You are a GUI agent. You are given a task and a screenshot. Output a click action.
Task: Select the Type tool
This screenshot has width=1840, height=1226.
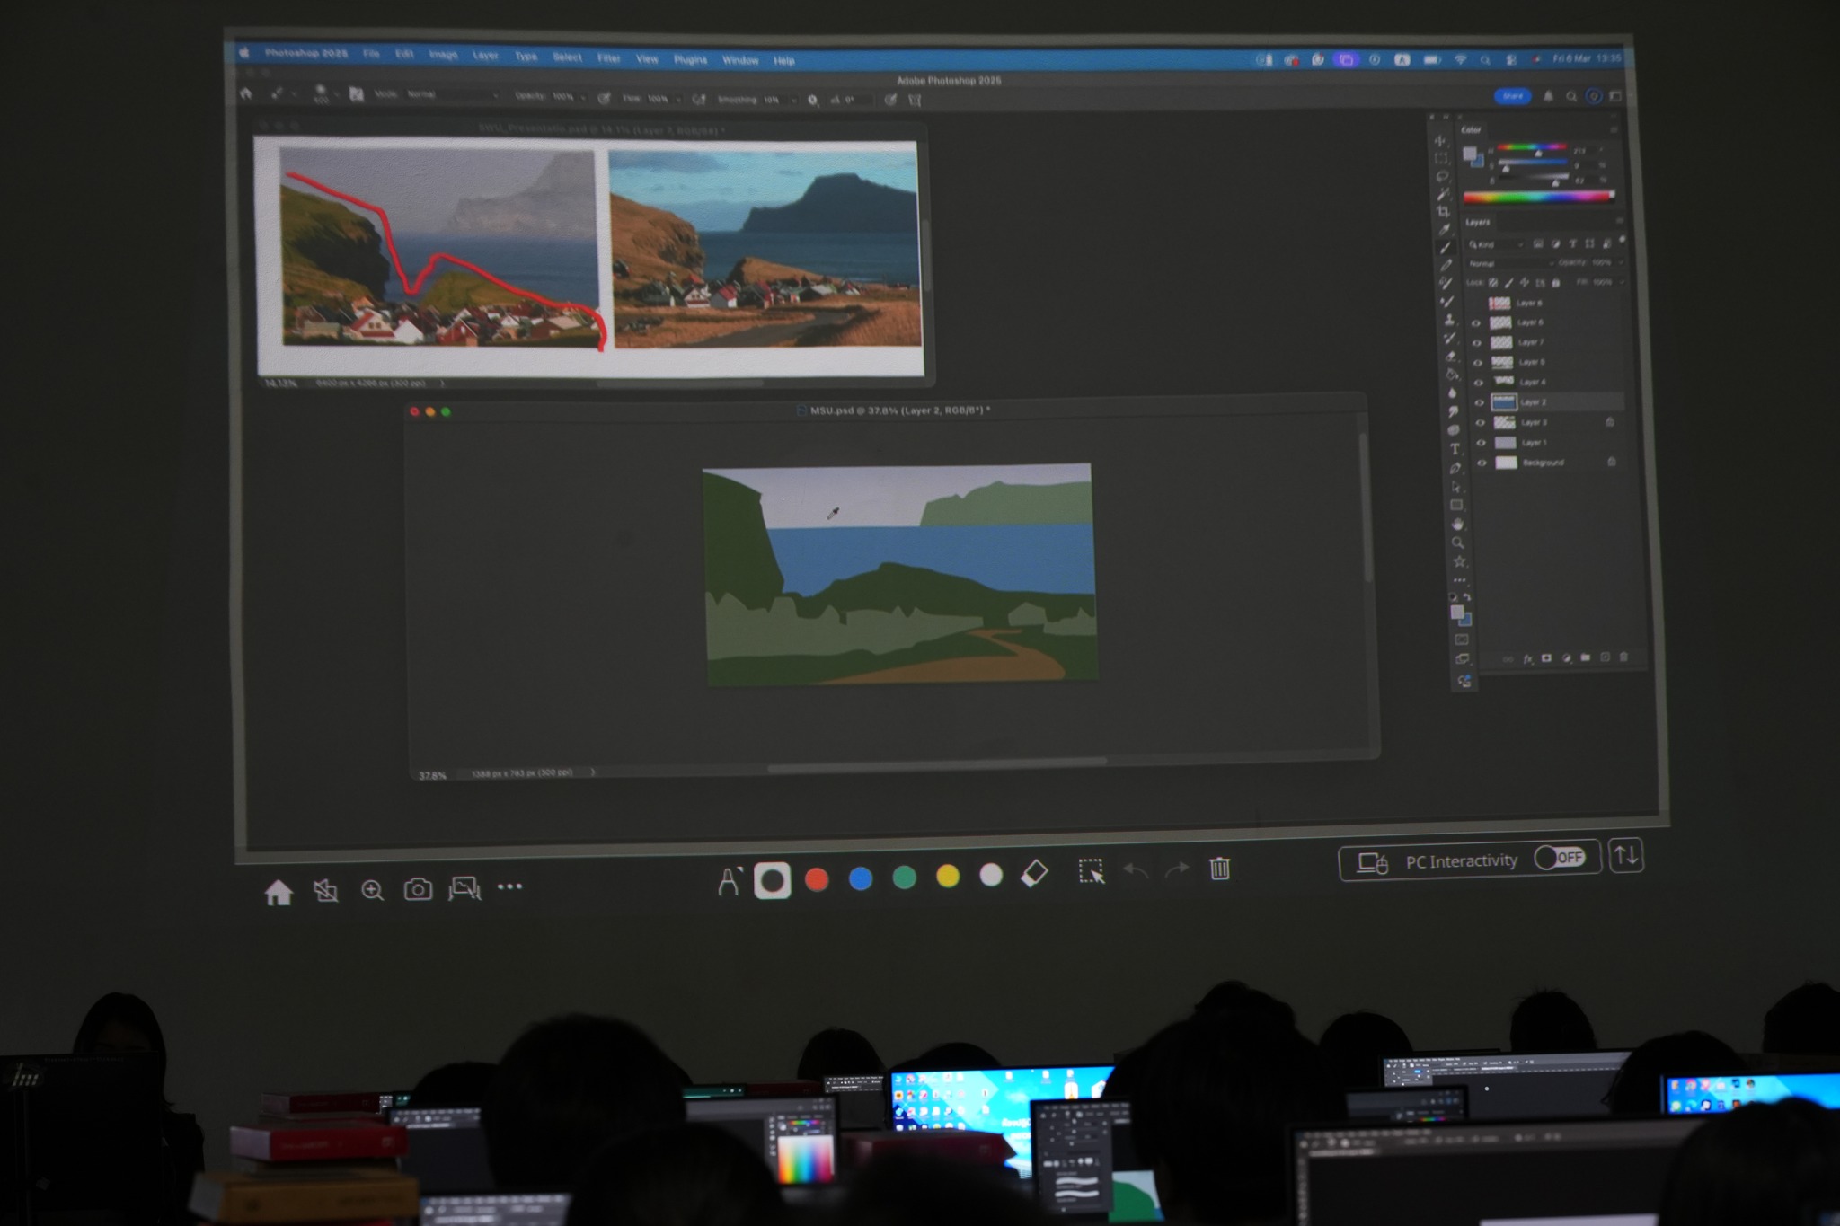click(1455, 449)
